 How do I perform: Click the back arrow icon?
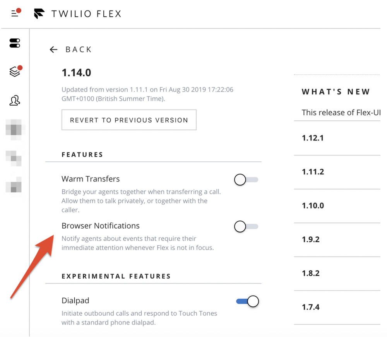tap(53, 49)
